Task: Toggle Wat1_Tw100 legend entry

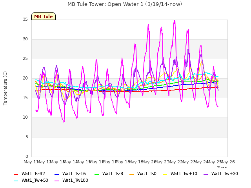Action: click(71, 181)
